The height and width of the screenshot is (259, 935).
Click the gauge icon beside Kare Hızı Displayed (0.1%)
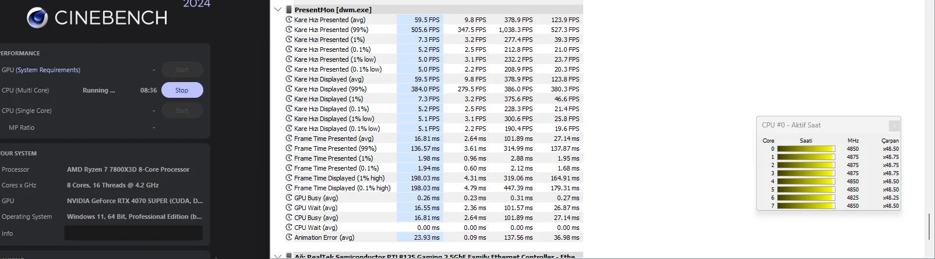pos(289,109)
